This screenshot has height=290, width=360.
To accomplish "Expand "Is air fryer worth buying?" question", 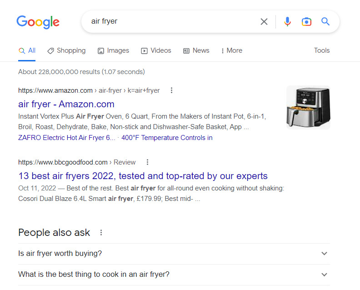I will point(324,254).
